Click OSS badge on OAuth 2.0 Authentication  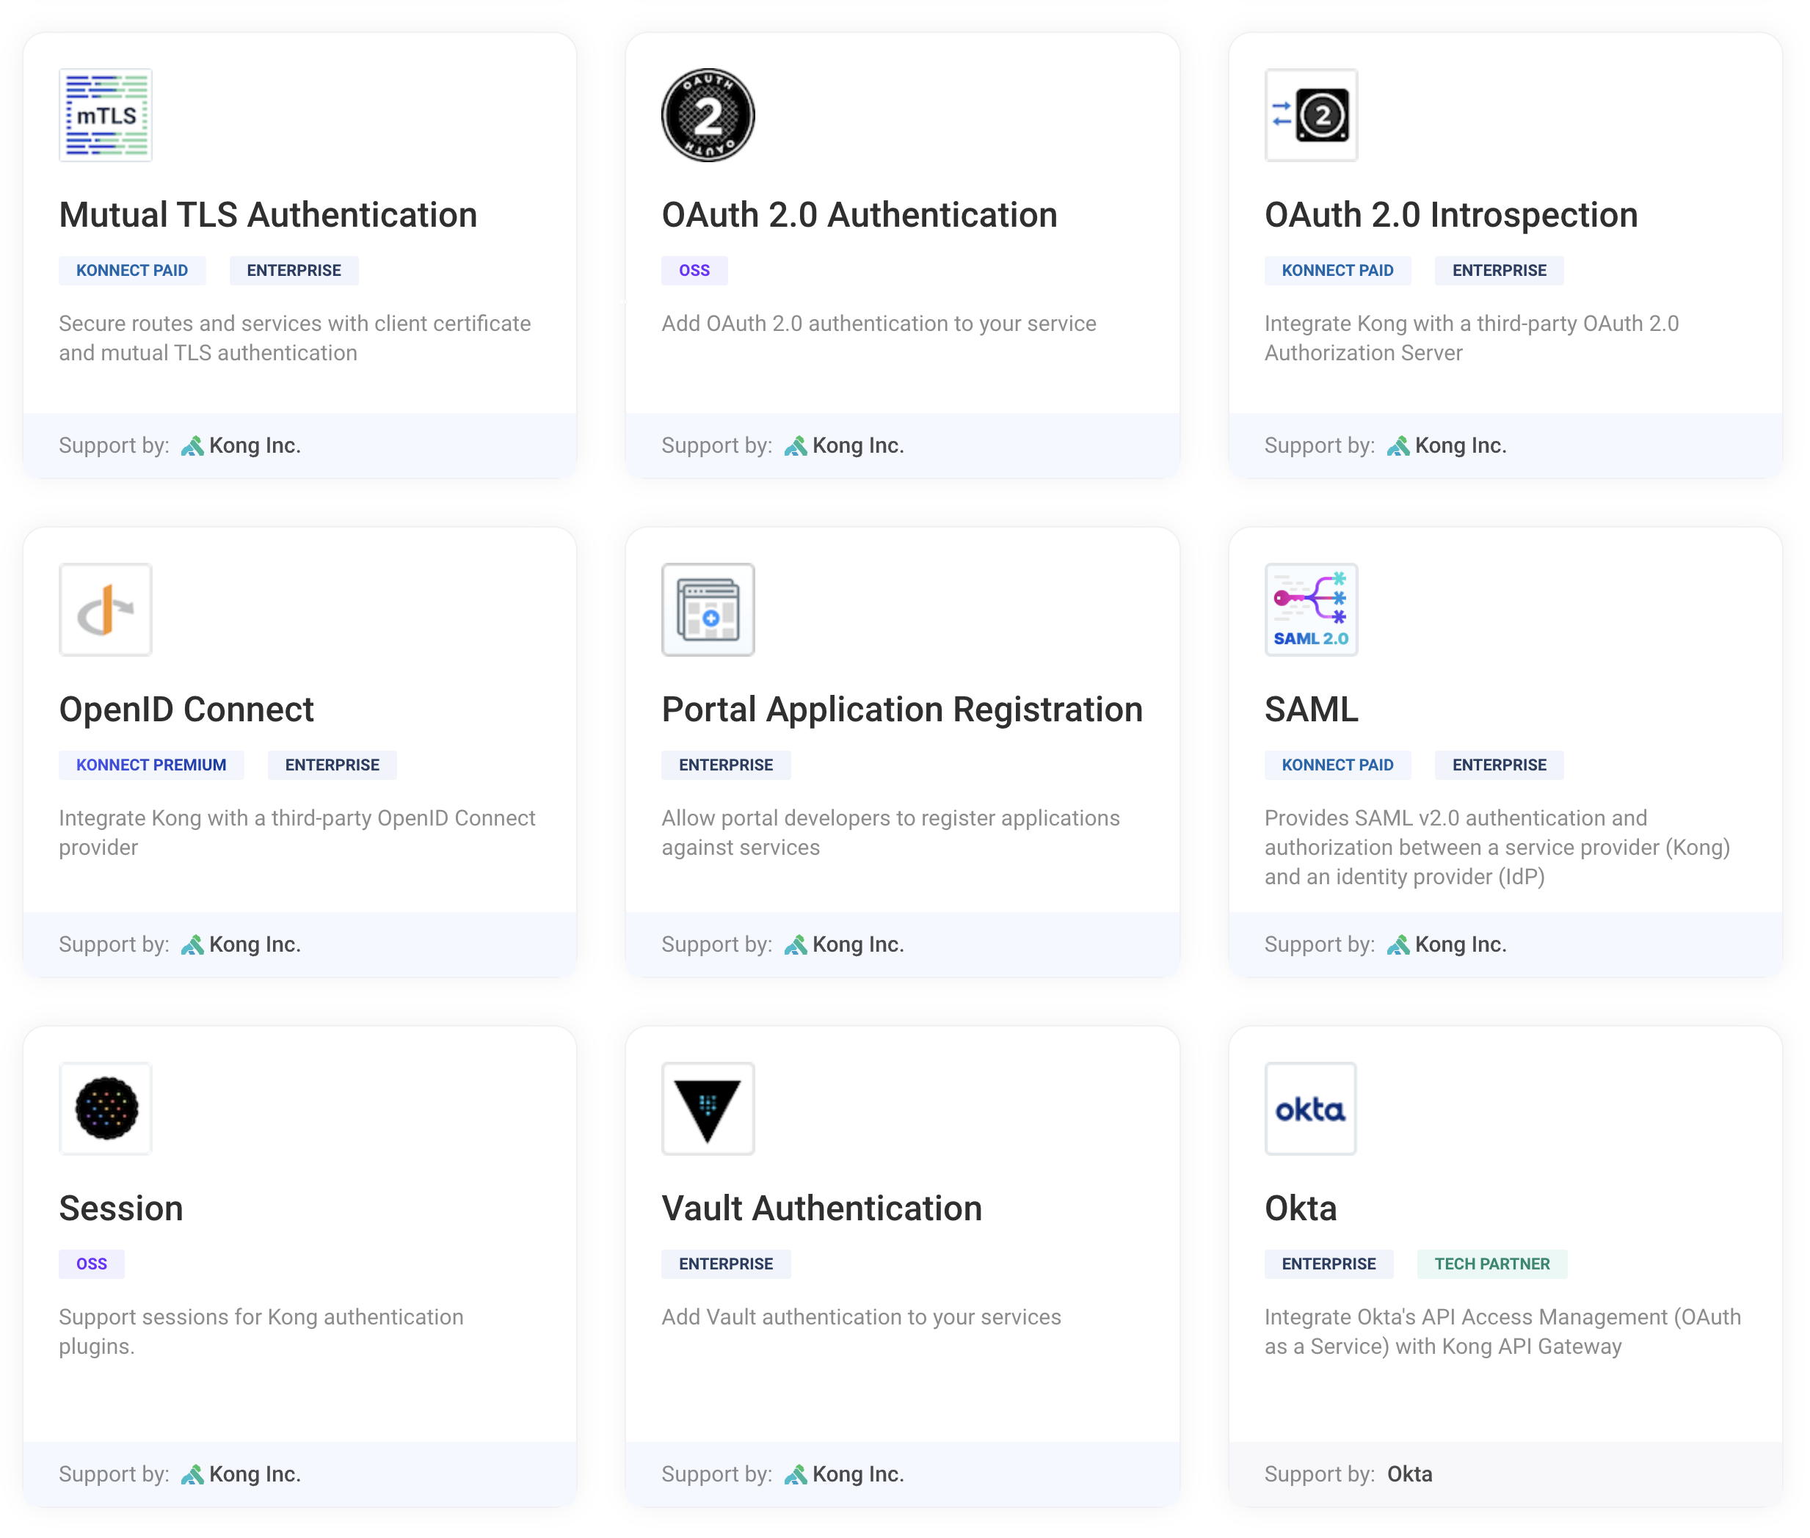click(694, 270)
